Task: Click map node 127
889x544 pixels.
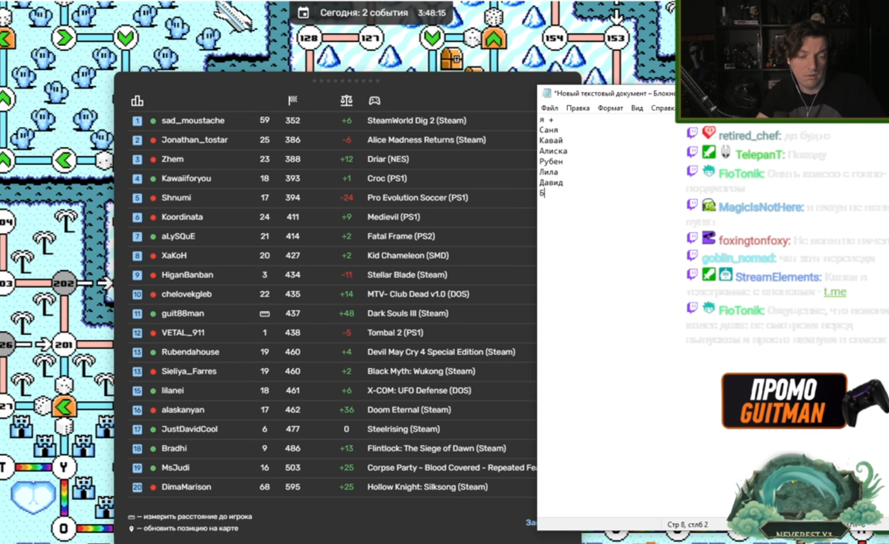Action: tap(370, 39)
